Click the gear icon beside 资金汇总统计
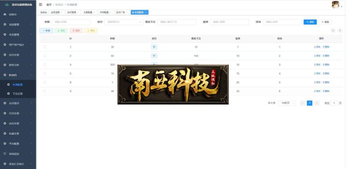The height and width of the screenshot is (169, 346). (5, 164)
